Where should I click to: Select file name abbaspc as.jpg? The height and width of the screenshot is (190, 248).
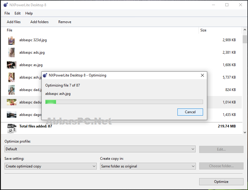click(31, 65)
